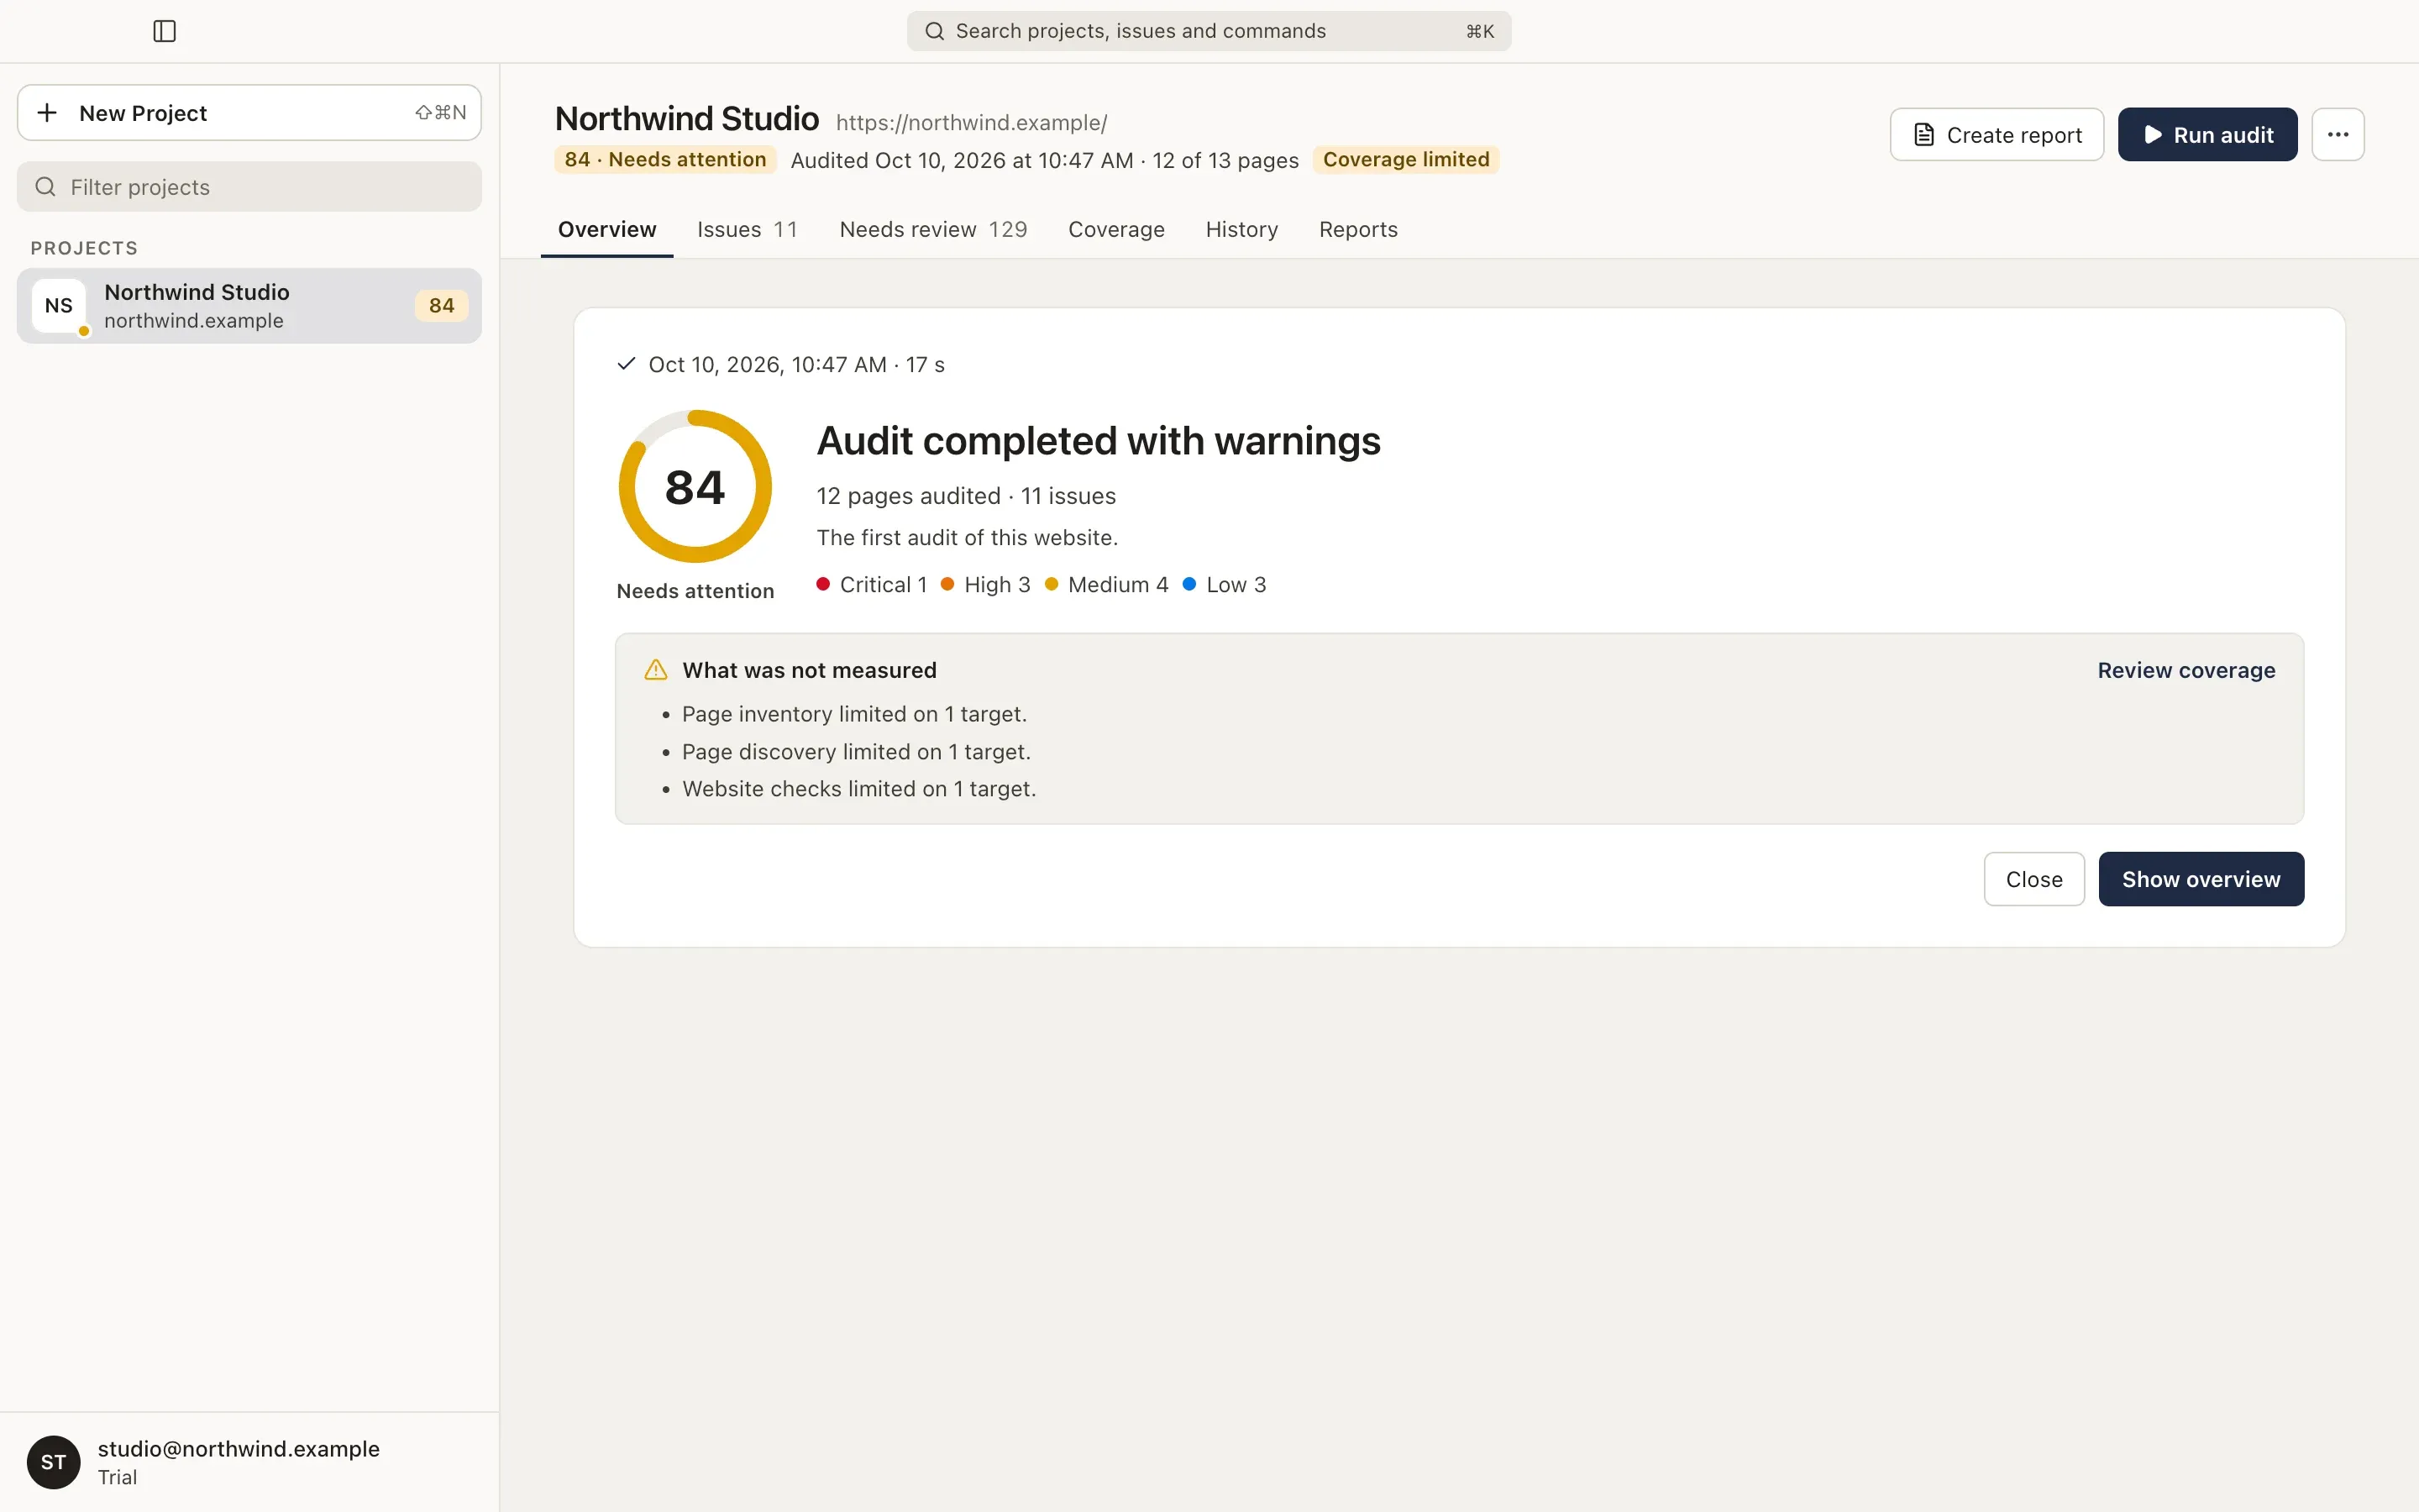Open the Reports tab
Viewport: 2419px width, 1512px height.
pos(1357,230)
